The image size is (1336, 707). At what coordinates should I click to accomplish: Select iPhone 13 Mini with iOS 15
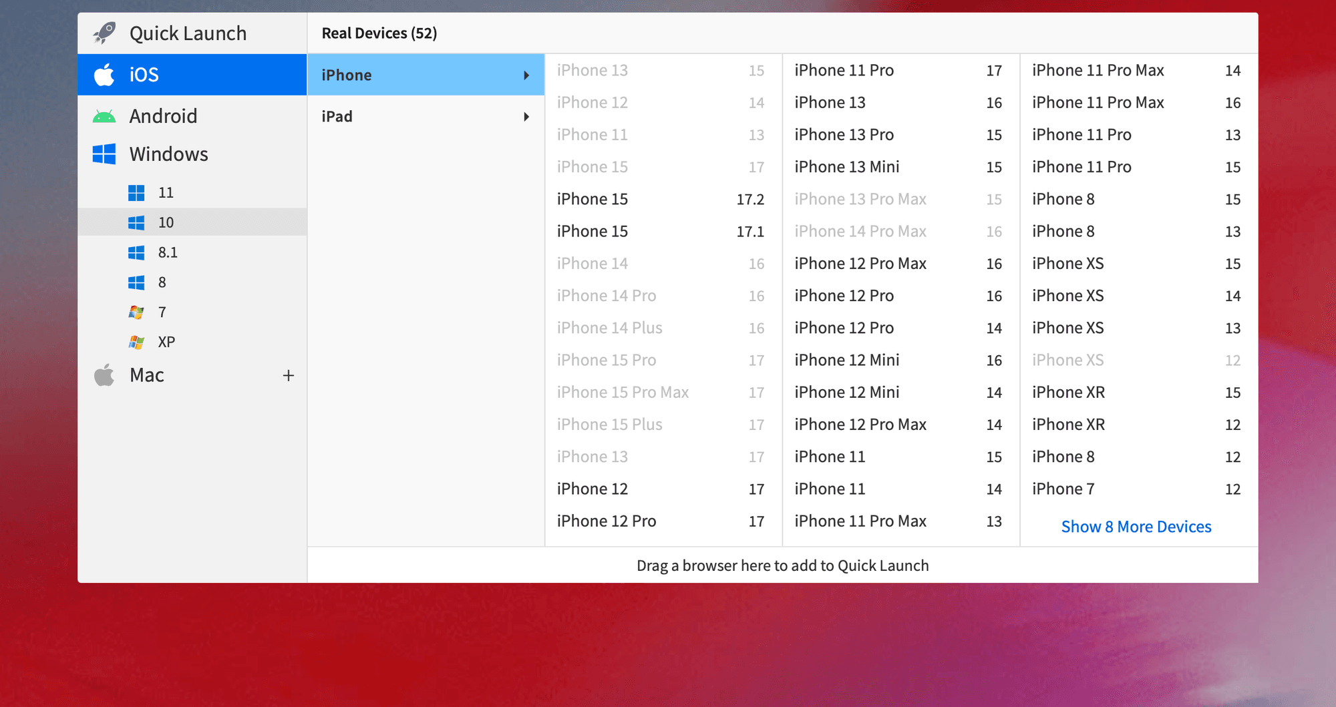coord(901,167)
